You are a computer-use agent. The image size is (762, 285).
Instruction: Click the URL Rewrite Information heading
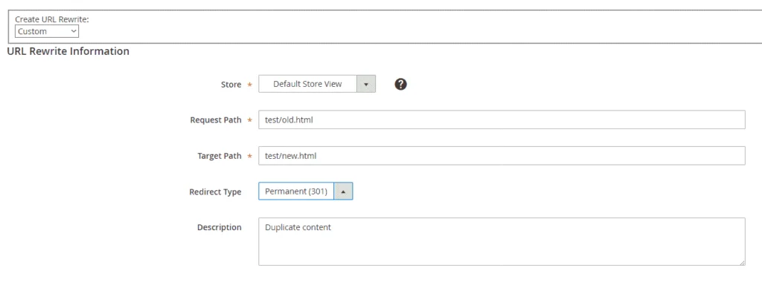pyautogui.click(x=68, y=51)
